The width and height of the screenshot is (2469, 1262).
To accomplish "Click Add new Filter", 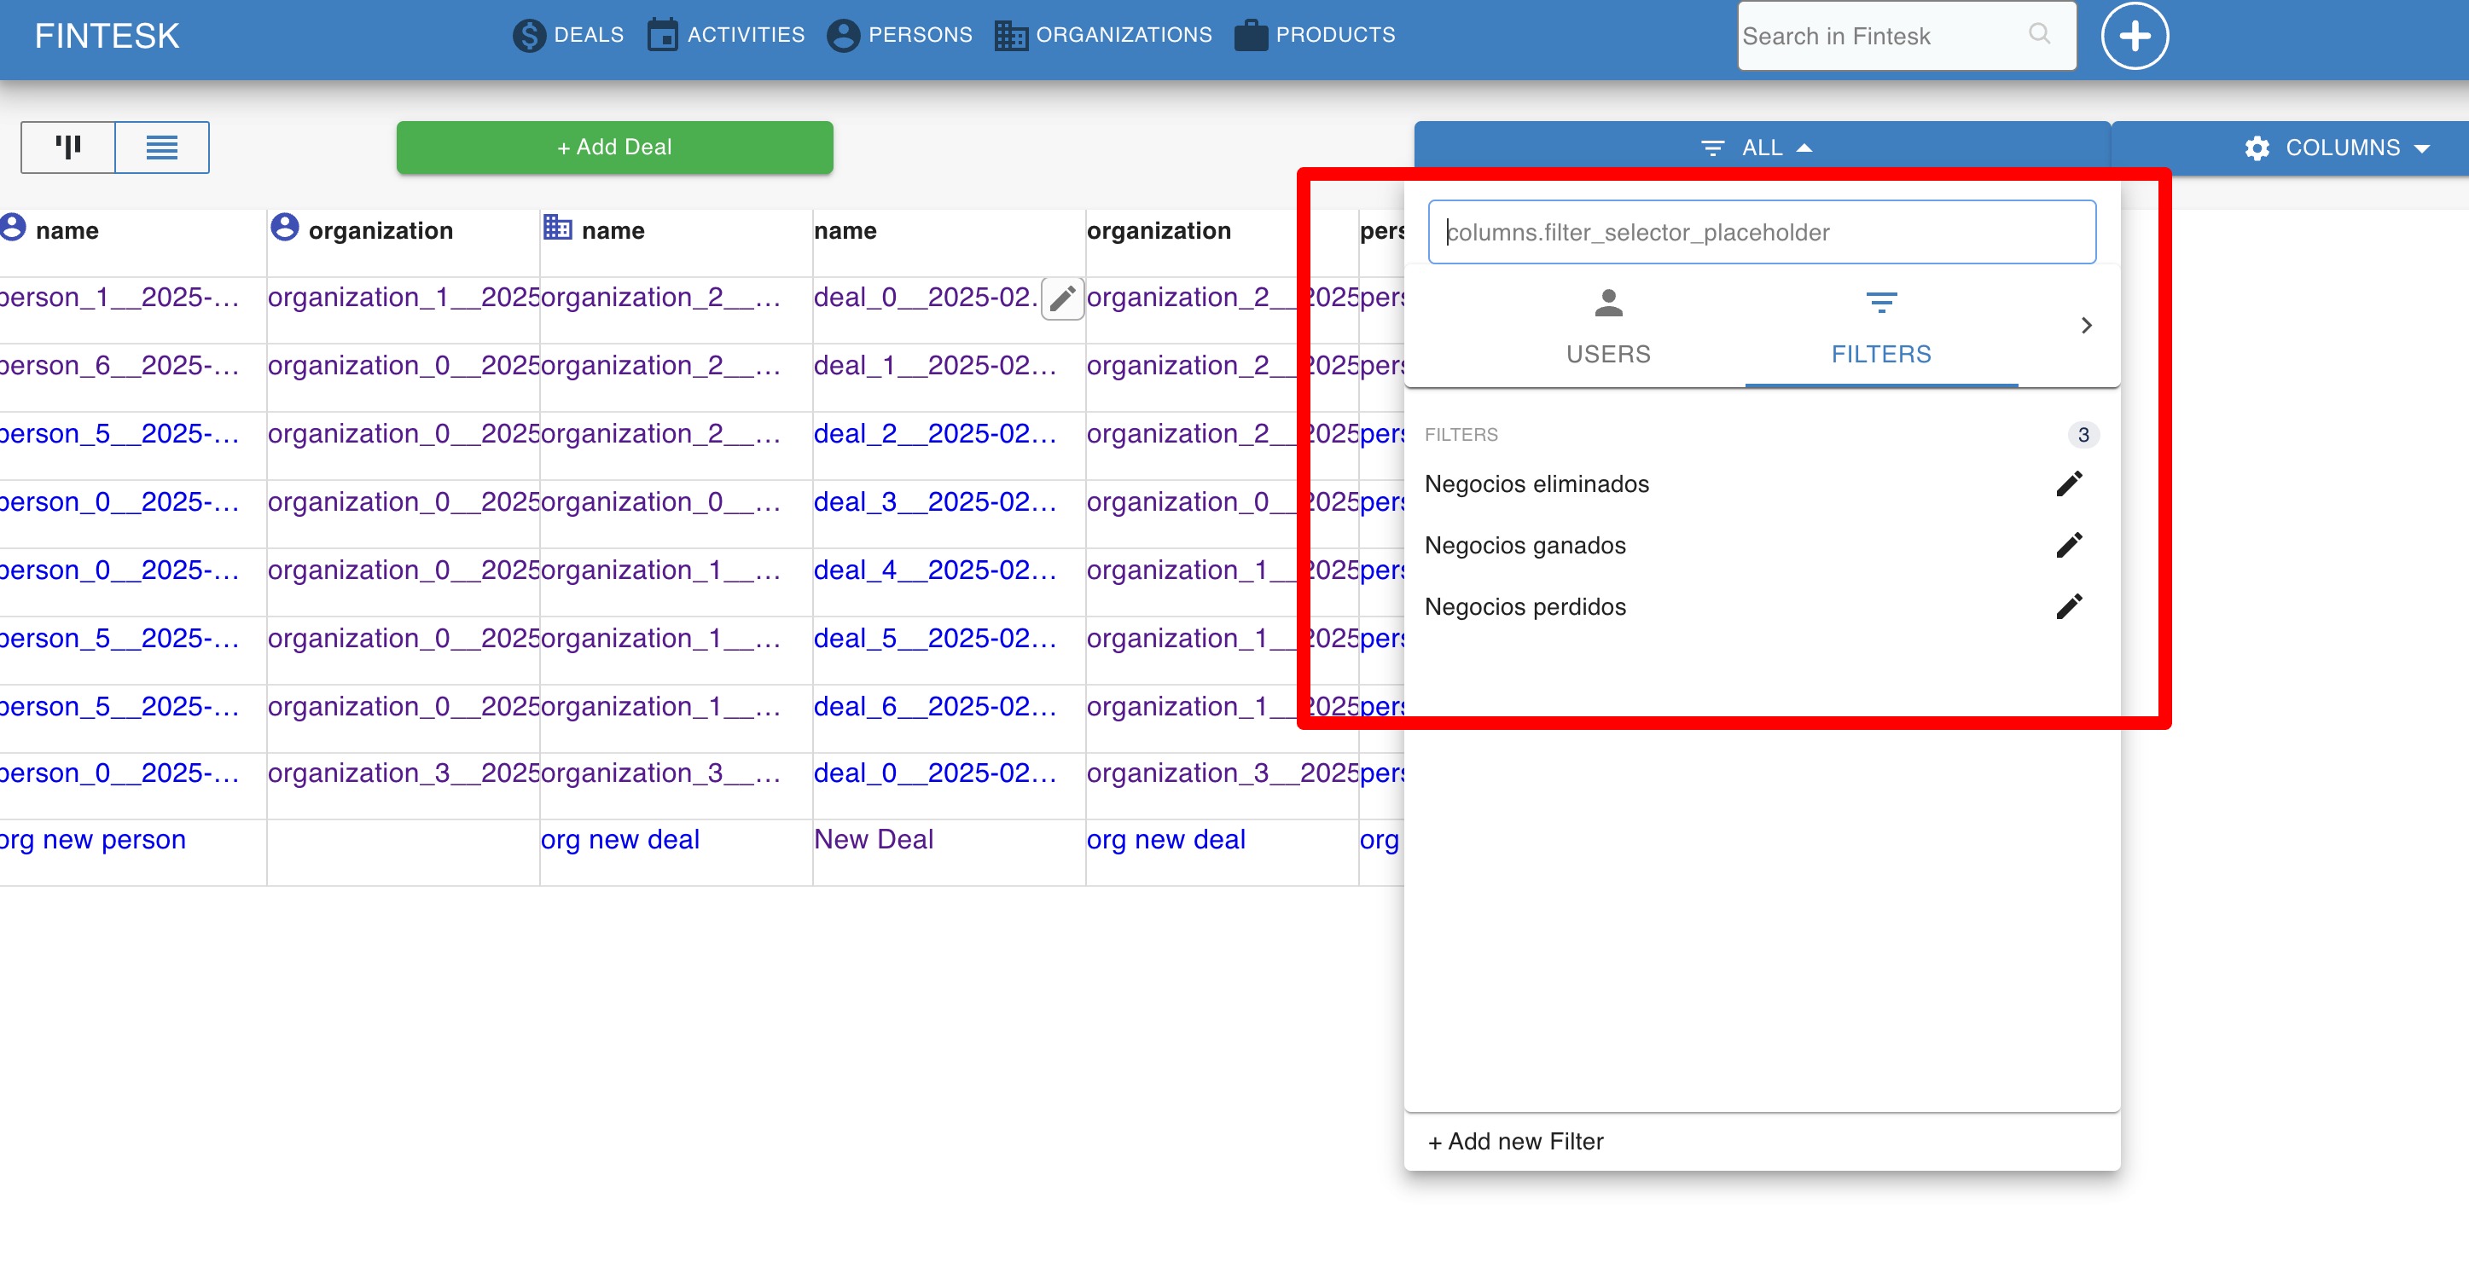I will [x=1515, y=1141].
